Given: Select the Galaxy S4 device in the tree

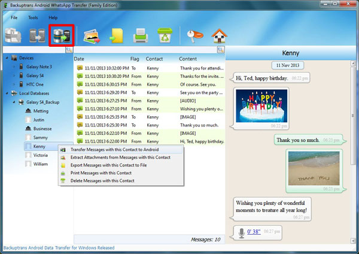Looking at the screenshot, I should coord(35,75).
